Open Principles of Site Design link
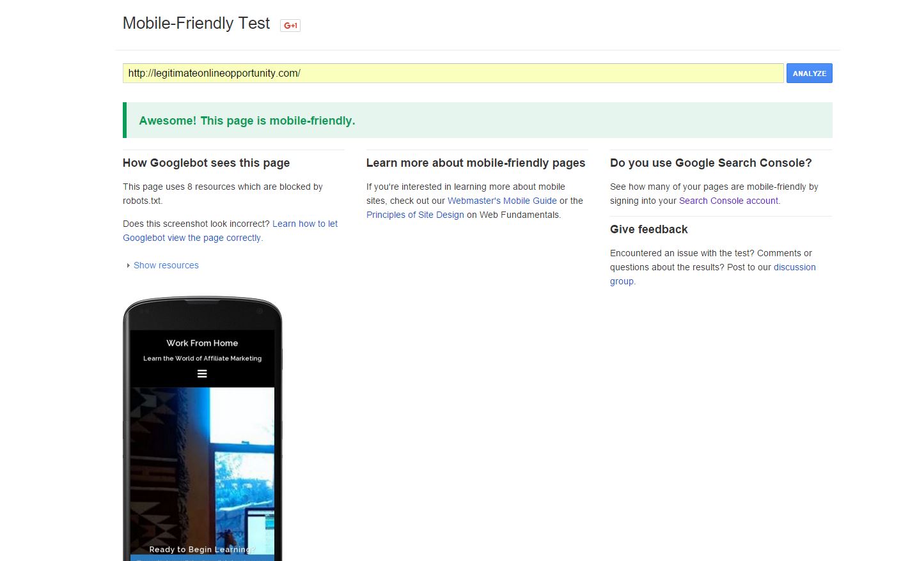The height and width of the screenshot is (561, 917). coord(415,215)
